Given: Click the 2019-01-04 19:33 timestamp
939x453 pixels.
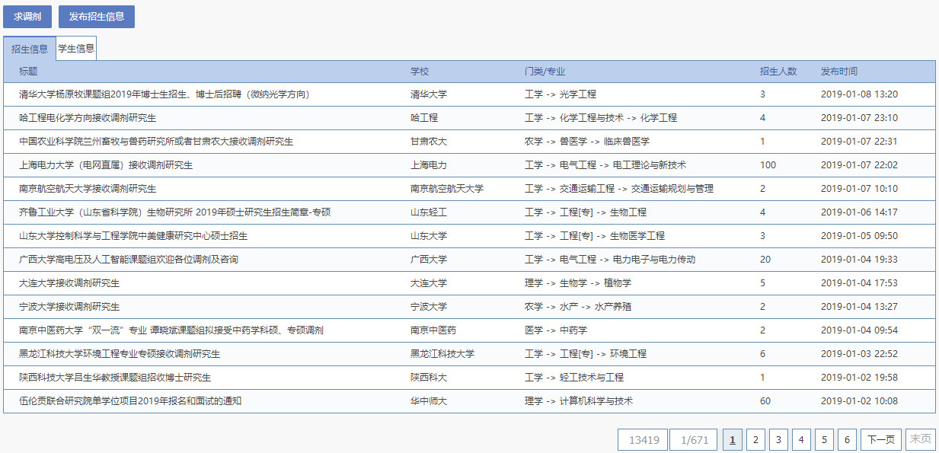Looking at the screenshot, I should (x=859, y=260).
